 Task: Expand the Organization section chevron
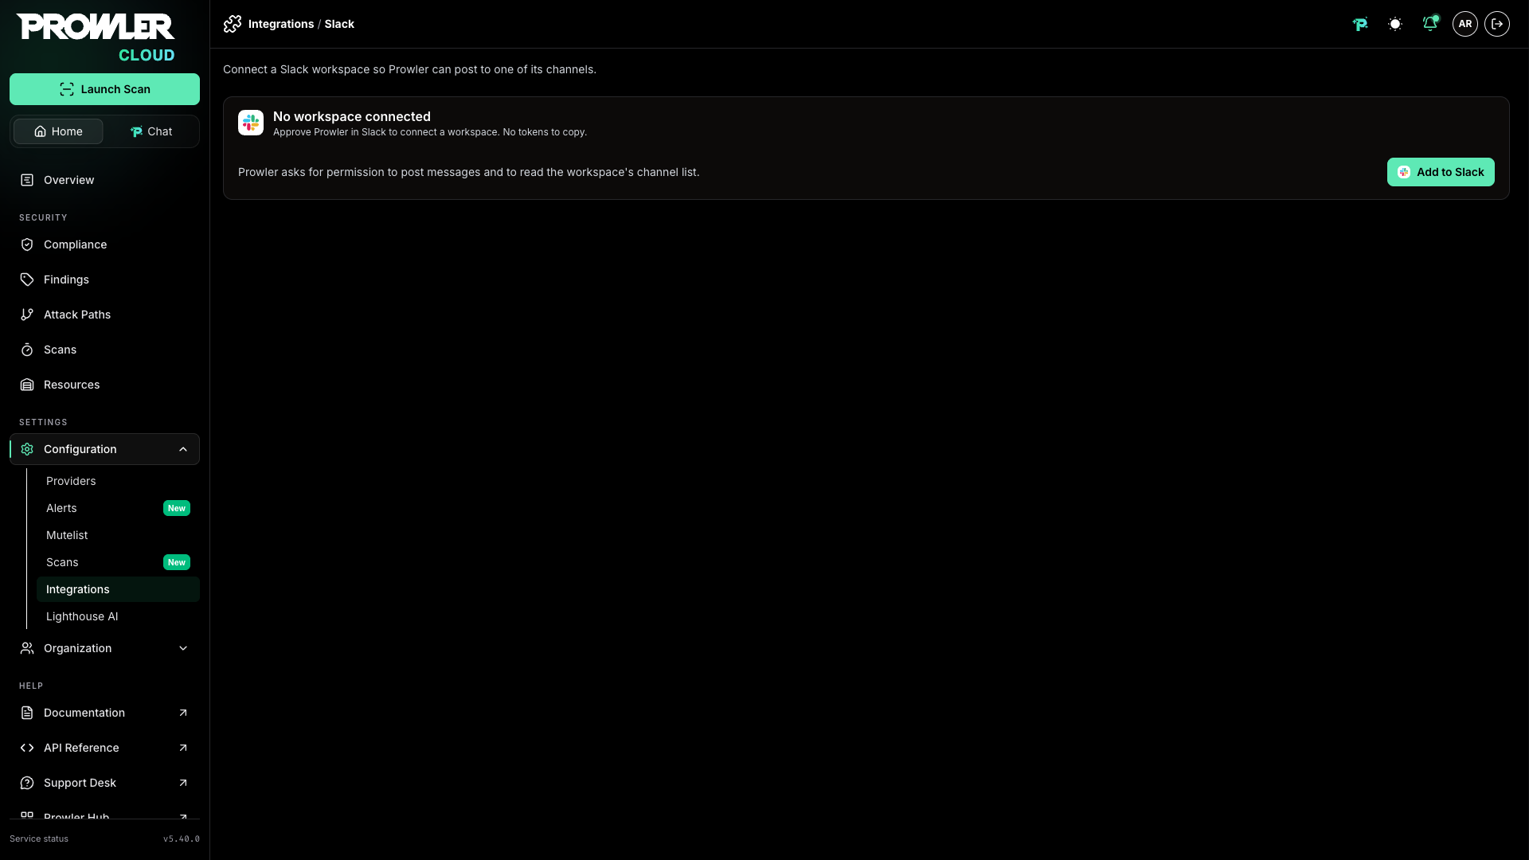point(183,648)
